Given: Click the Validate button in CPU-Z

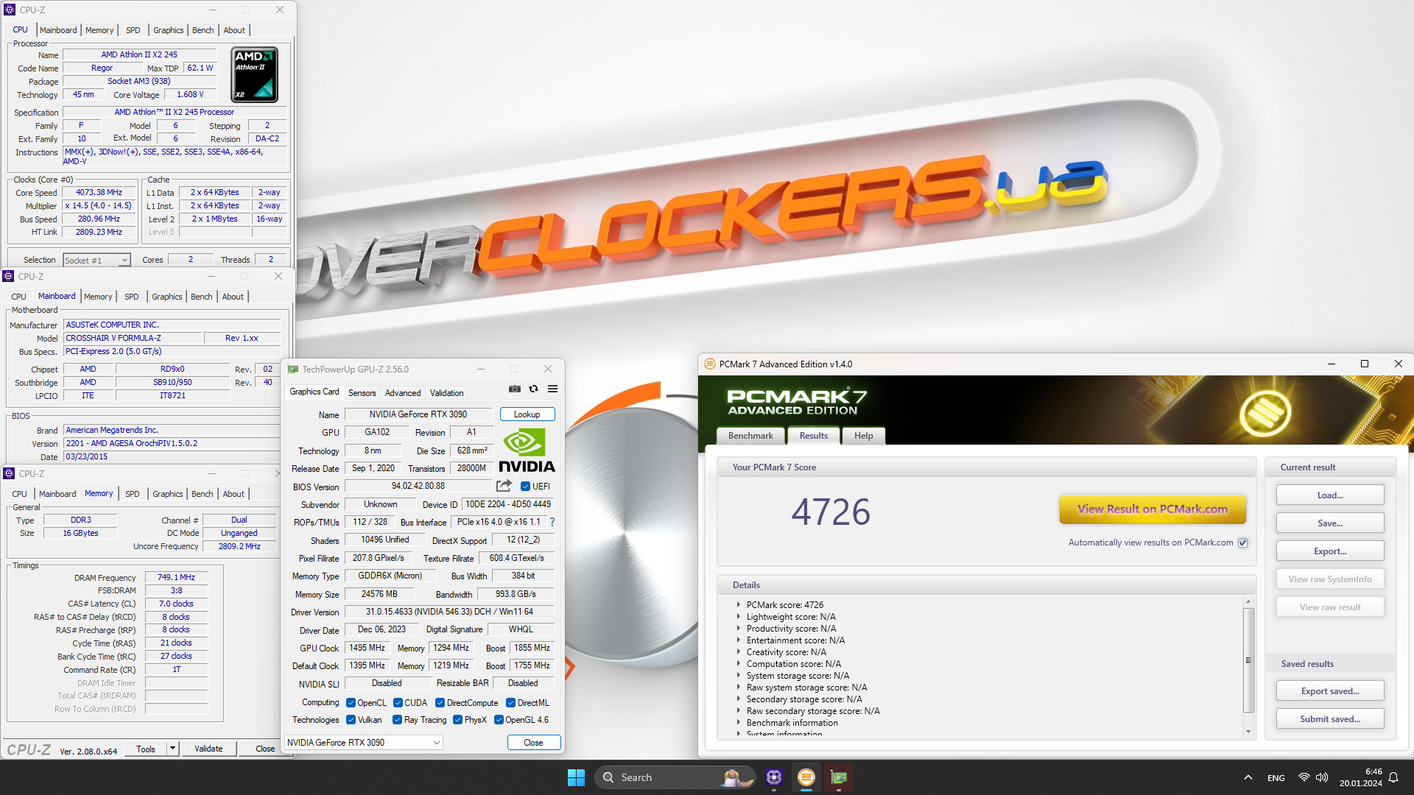Looking at the screenshot, I should point(208,749).
